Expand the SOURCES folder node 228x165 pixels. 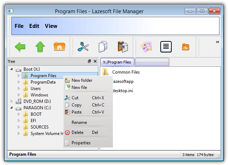(x=19, y=127)
